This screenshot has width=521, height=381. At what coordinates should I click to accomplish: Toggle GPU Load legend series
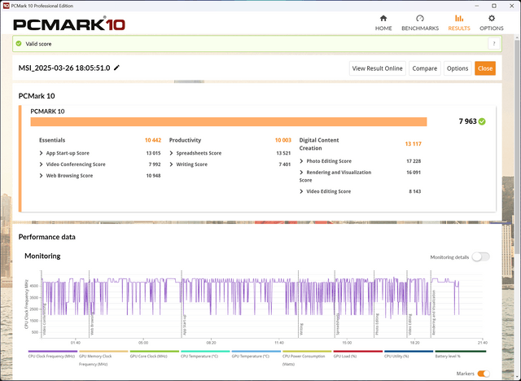(358, 354)
